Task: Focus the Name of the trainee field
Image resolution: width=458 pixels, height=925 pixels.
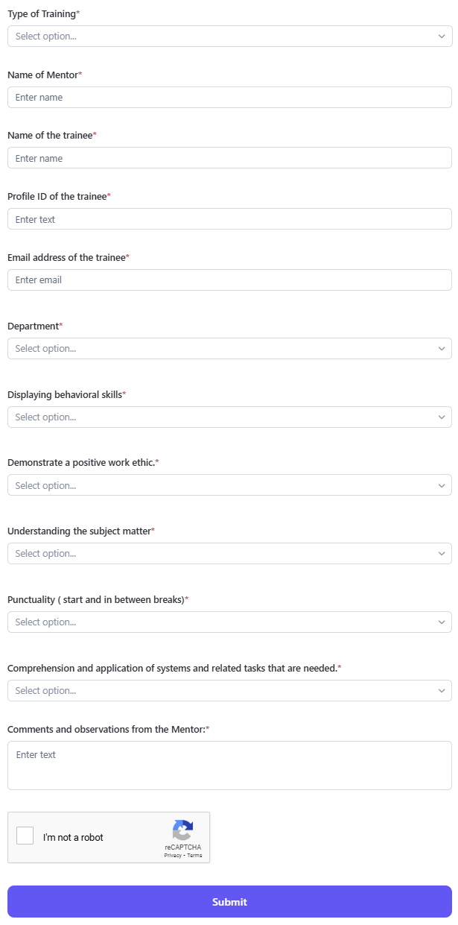Action: pyautogui.click(x=229, y=158)
